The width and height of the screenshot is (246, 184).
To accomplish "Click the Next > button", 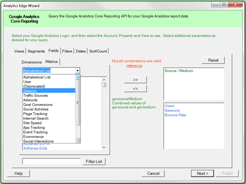I will pyautogui.click(x=202, y=173).
